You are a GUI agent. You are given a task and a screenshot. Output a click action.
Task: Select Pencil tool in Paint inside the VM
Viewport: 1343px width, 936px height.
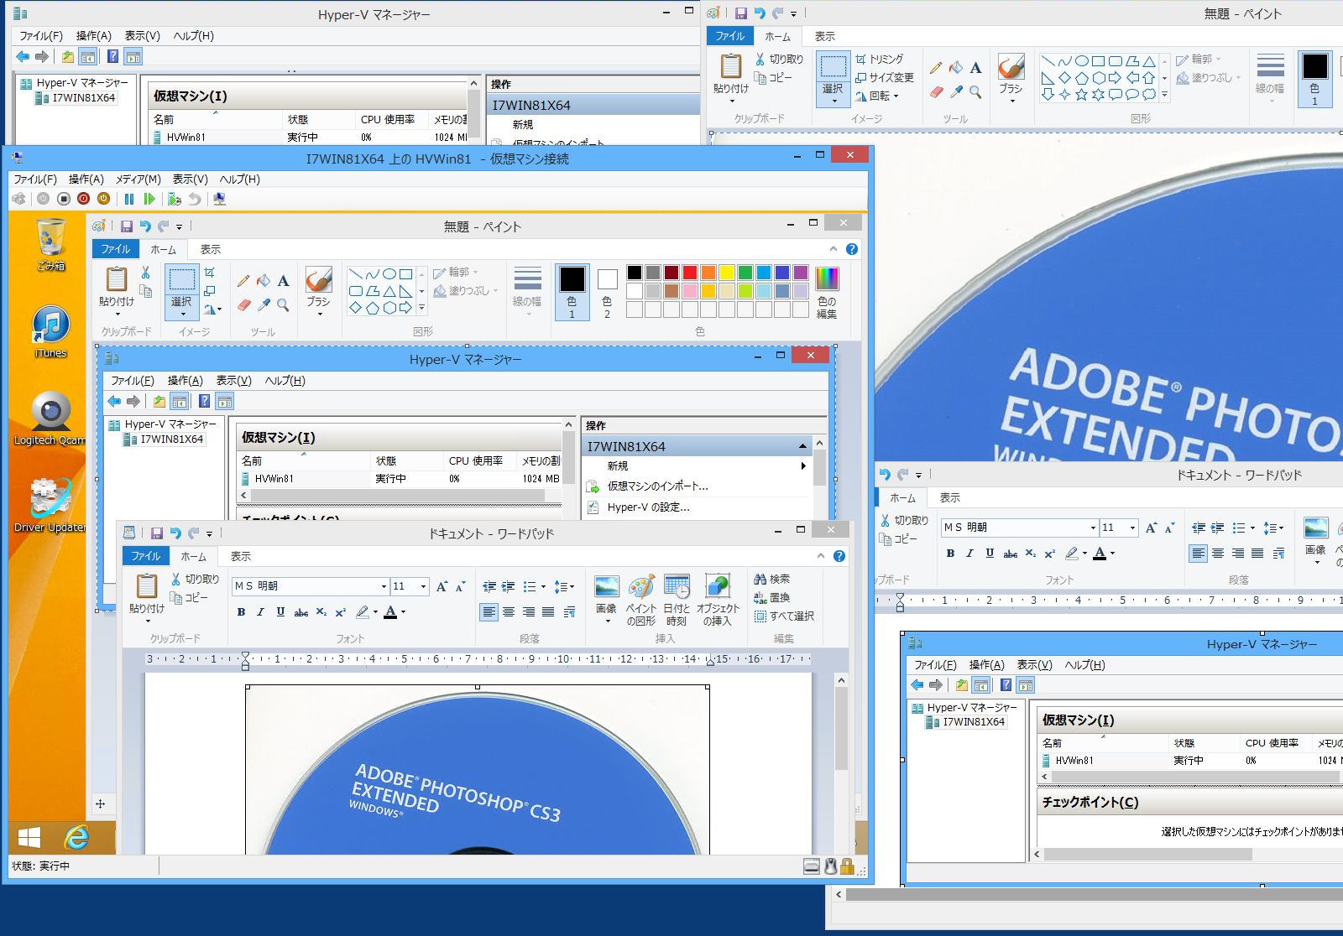pyautogui.click(x=243, y=281)
